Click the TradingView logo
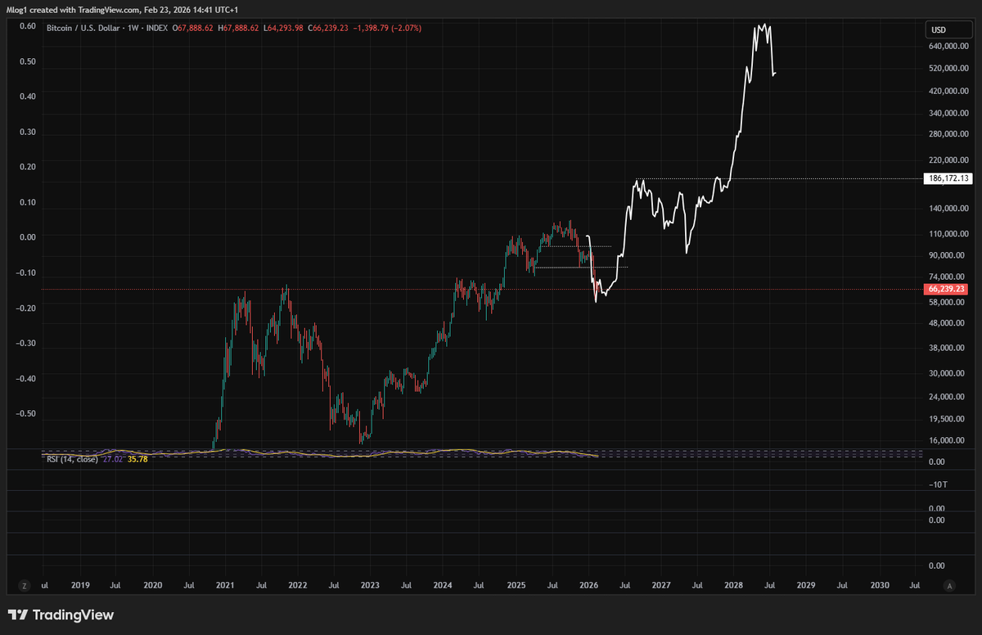Screen dimensions: 982x635 coord(60,615)
